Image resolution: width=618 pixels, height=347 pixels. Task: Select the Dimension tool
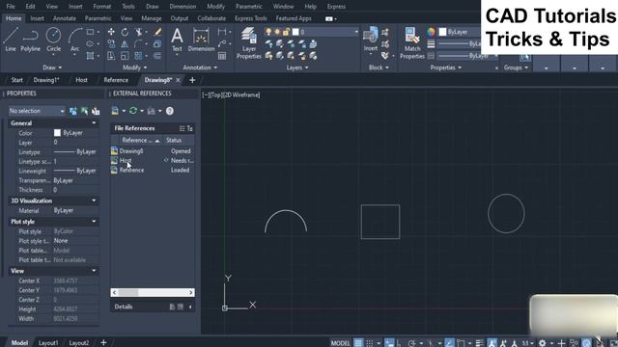click(201, 40)
